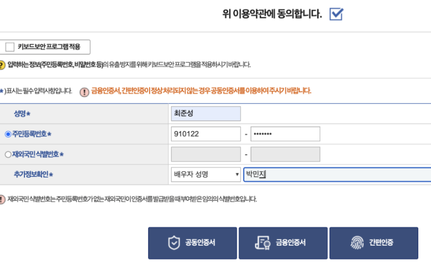Click the spouse name field containing 박민지
Image resolution: width=431 pixels, height=265 pixels.
[x=337, y=175]
